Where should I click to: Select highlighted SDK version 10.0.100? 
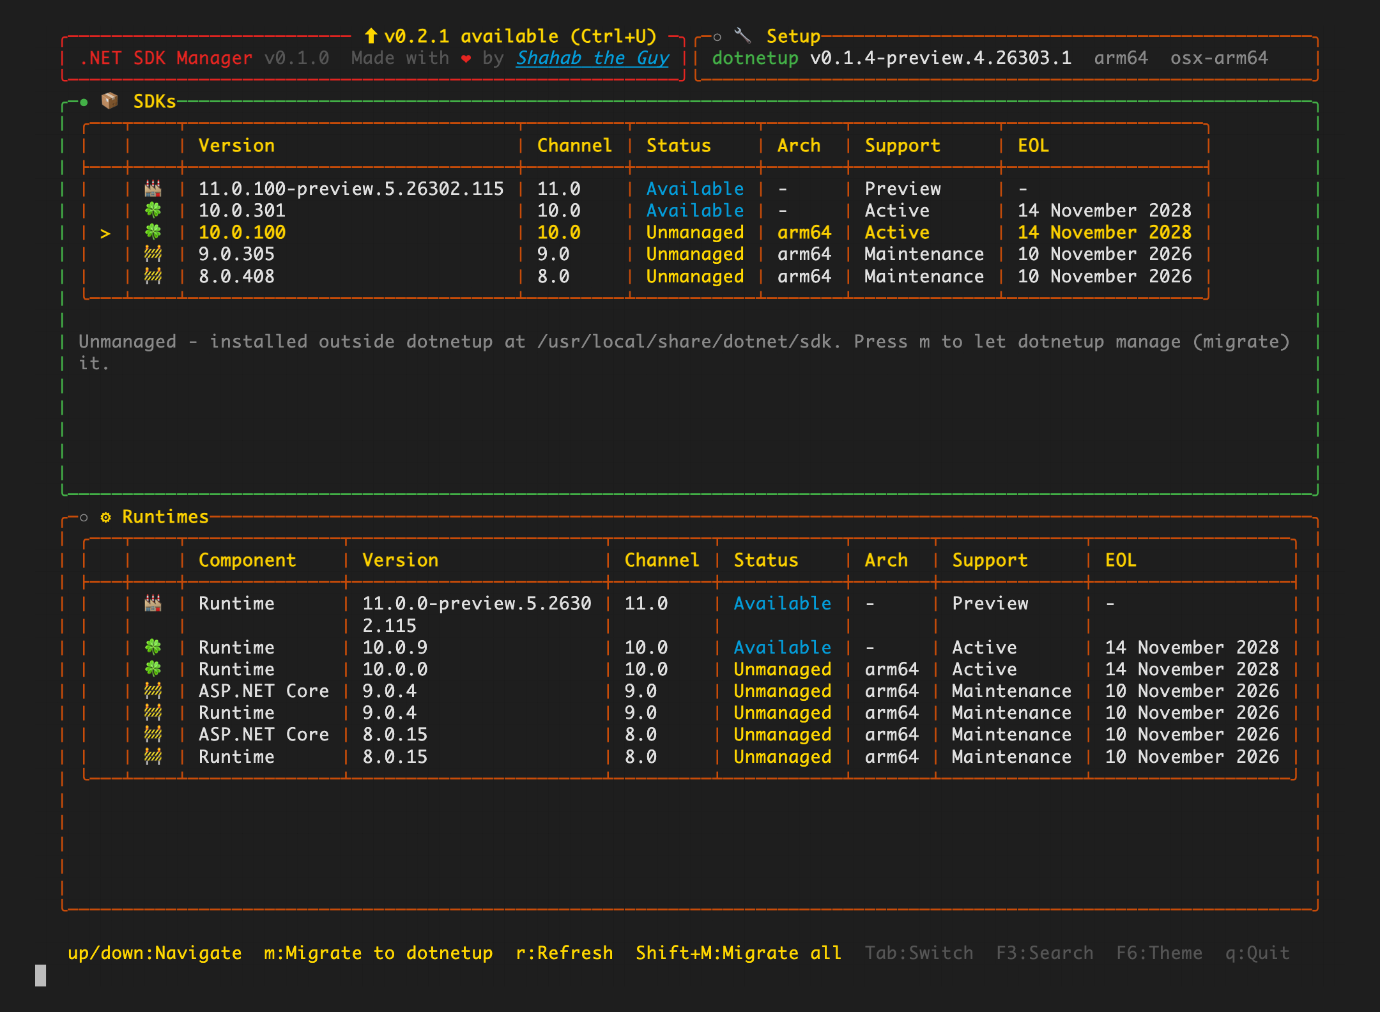click(242, 232)
